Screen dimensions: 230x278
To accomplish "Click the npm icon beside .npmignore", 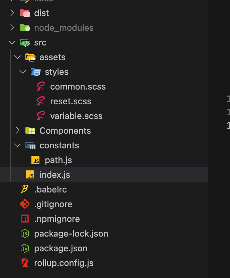I will (x=25, y=219).
